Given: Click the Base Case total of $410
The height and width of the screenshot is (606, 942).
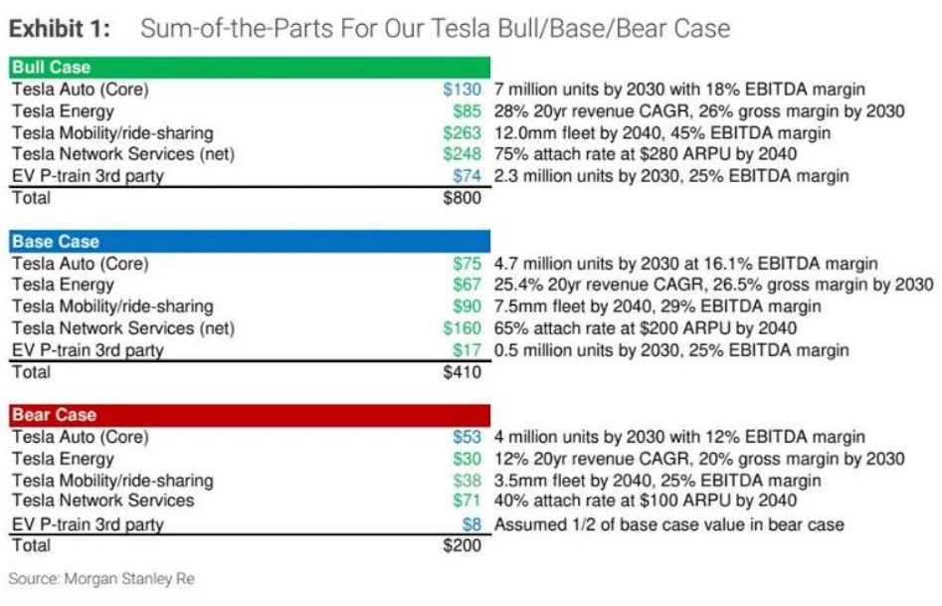Looking at the screenshot, I should 461,372.
